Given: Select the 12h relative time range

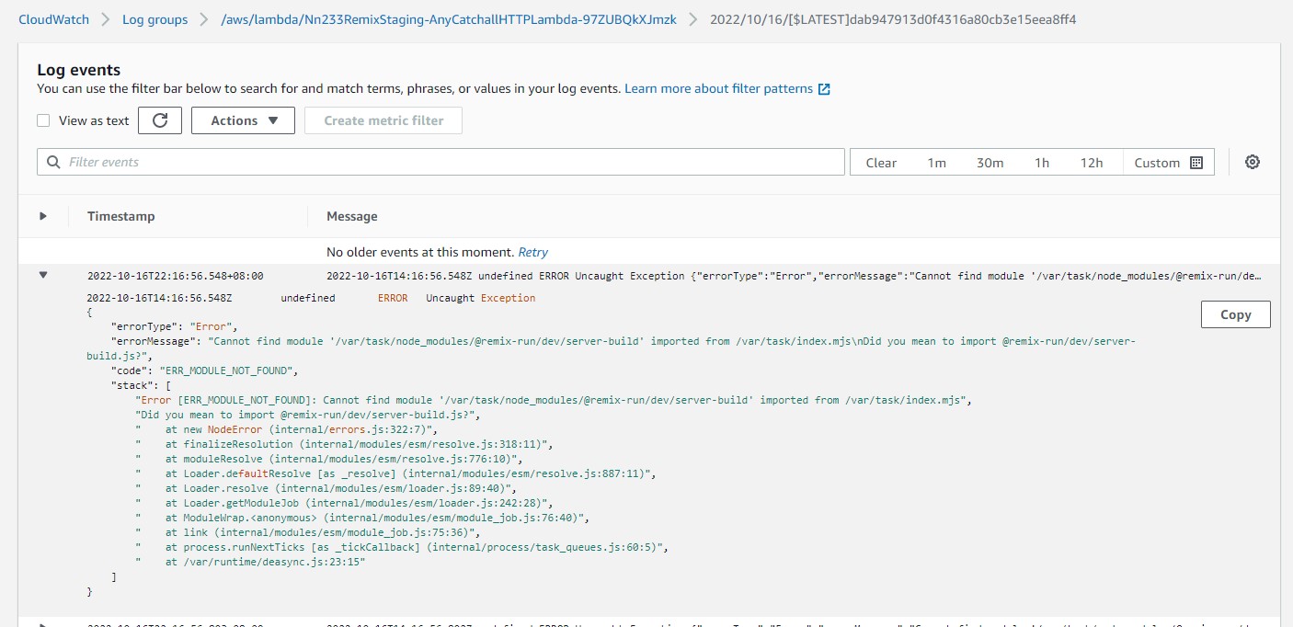Looking at the screenshot, I should pyautogui.click(x=1092, y=162).
